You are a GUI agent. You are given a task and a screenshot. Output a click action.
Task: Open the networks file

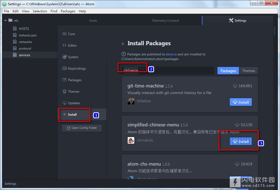click(25, 42)
